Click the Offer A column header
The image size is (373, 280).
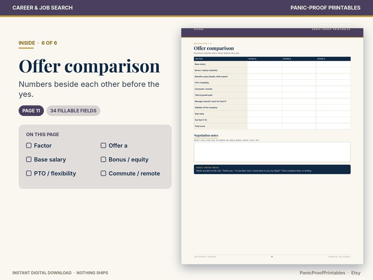point(264,59)
